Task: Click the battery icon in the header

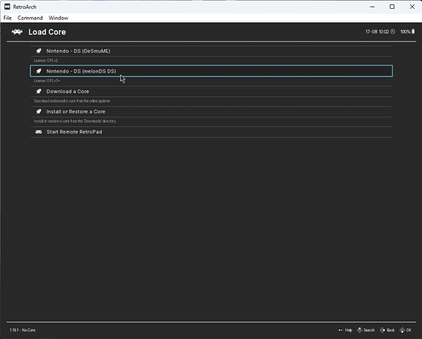Action: point(415,32)
